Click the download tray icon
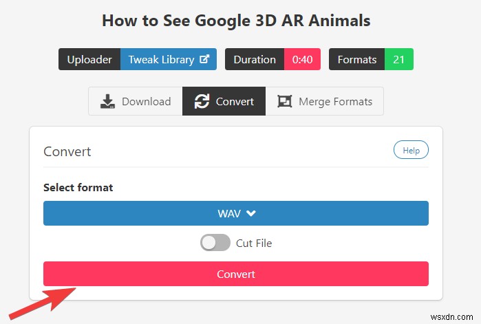481x324 pixels. 108,102
